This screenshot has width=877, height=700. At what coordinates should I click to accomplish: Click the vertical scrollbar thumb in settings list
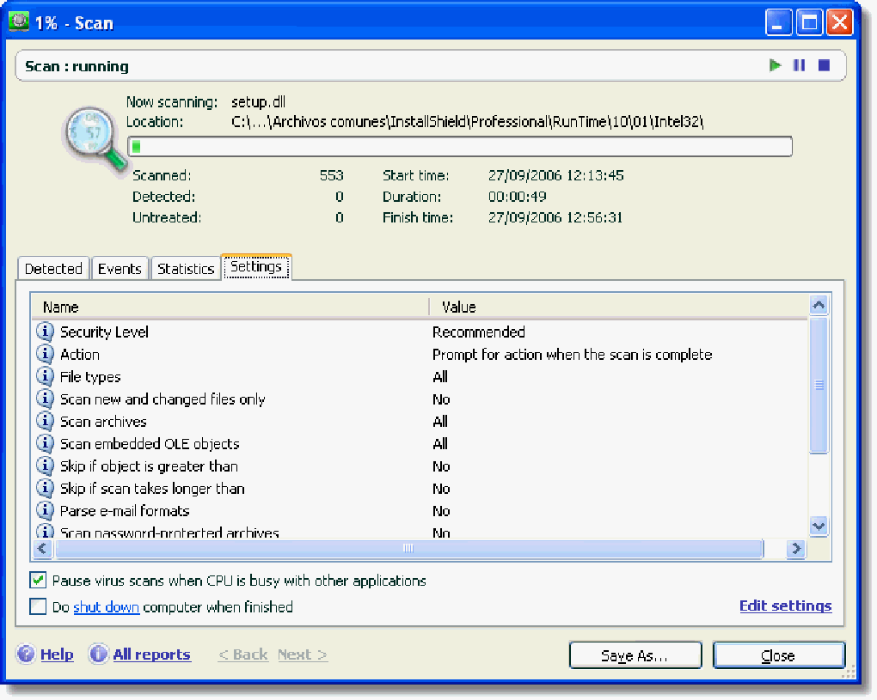[819, 385]
